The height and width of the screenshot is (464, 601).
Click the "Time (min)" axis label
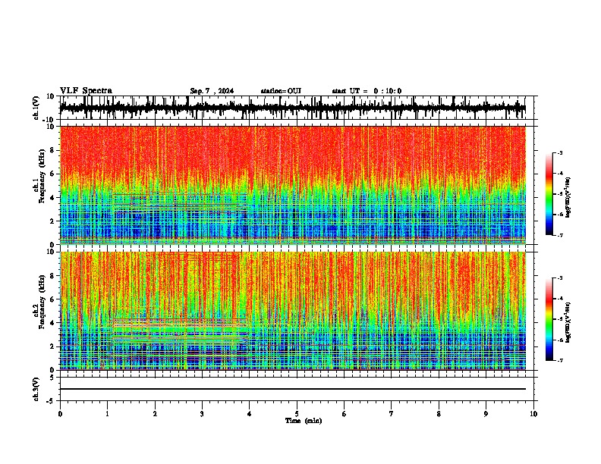(304, 421)
